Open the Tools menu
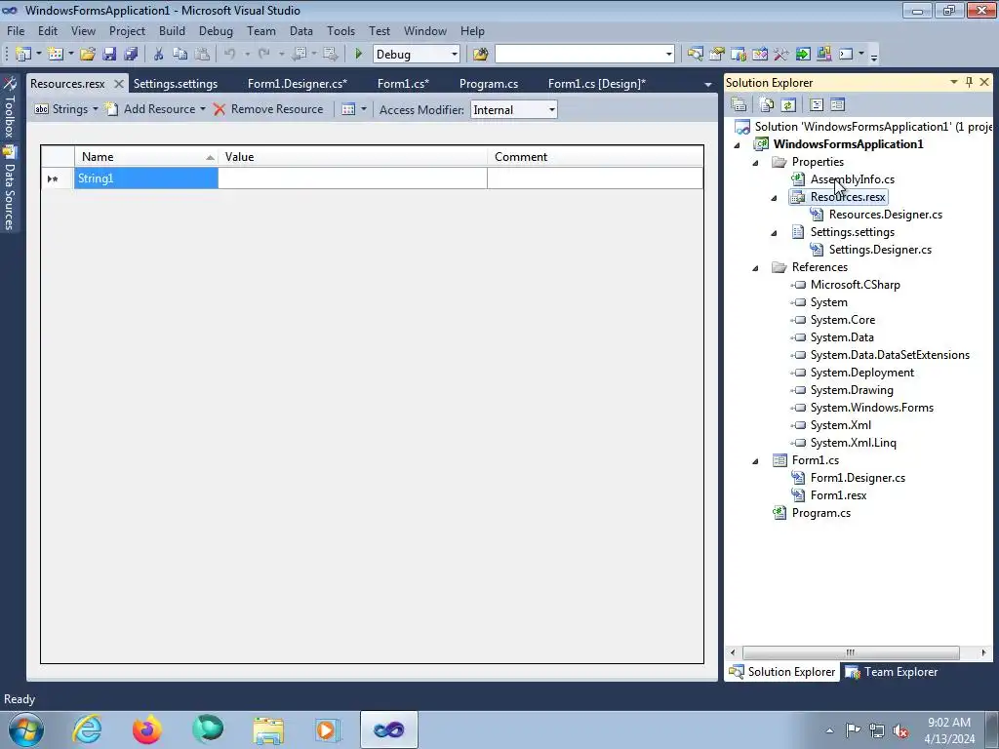 coord(340,30)
